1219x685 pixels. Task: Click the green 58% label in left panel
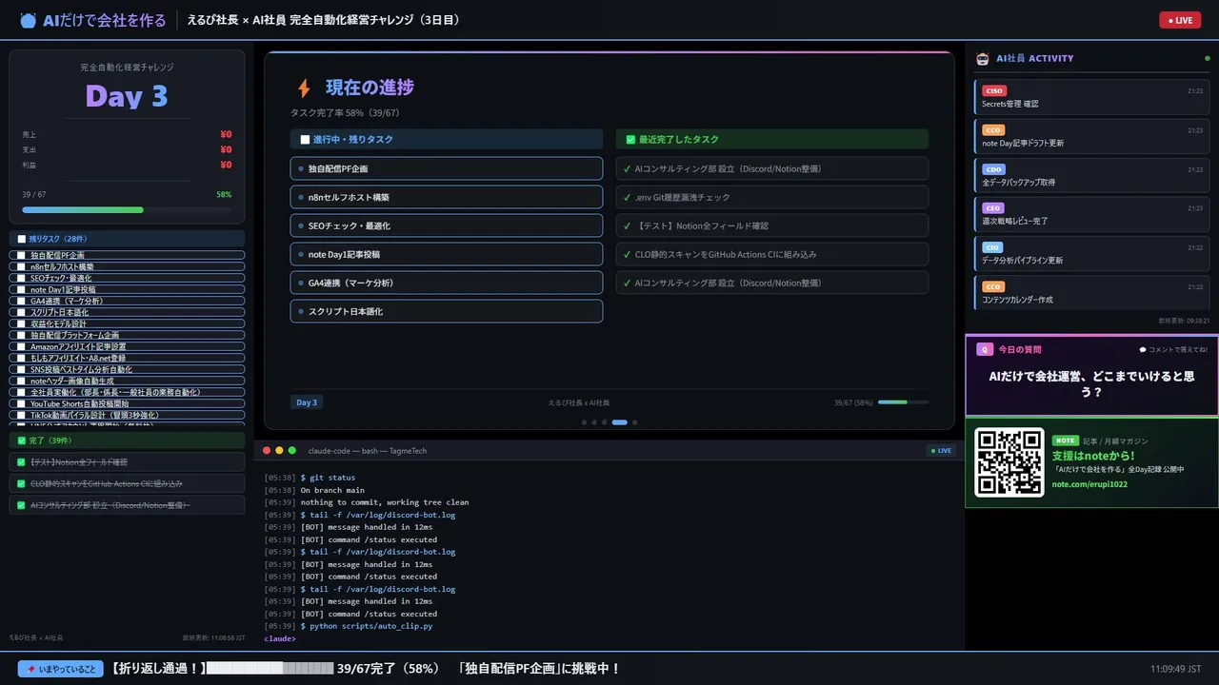pos(224,194)
